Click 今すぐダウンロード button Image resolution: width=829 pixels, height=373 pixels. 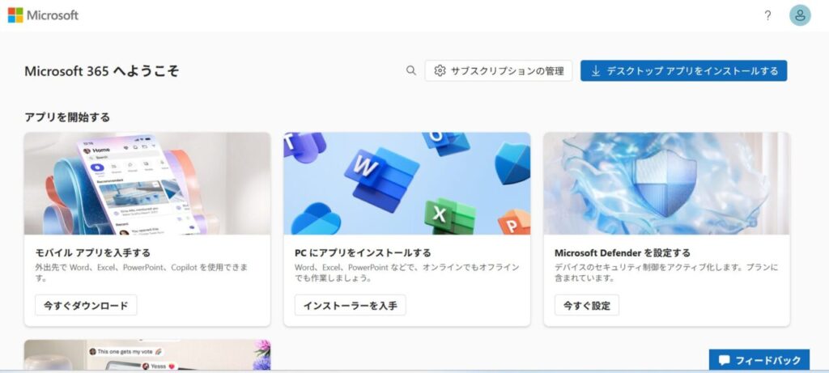click(x=86, y=305)
